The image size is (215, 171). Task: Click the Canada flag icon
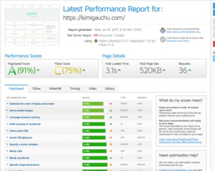[x=96, y=35]
